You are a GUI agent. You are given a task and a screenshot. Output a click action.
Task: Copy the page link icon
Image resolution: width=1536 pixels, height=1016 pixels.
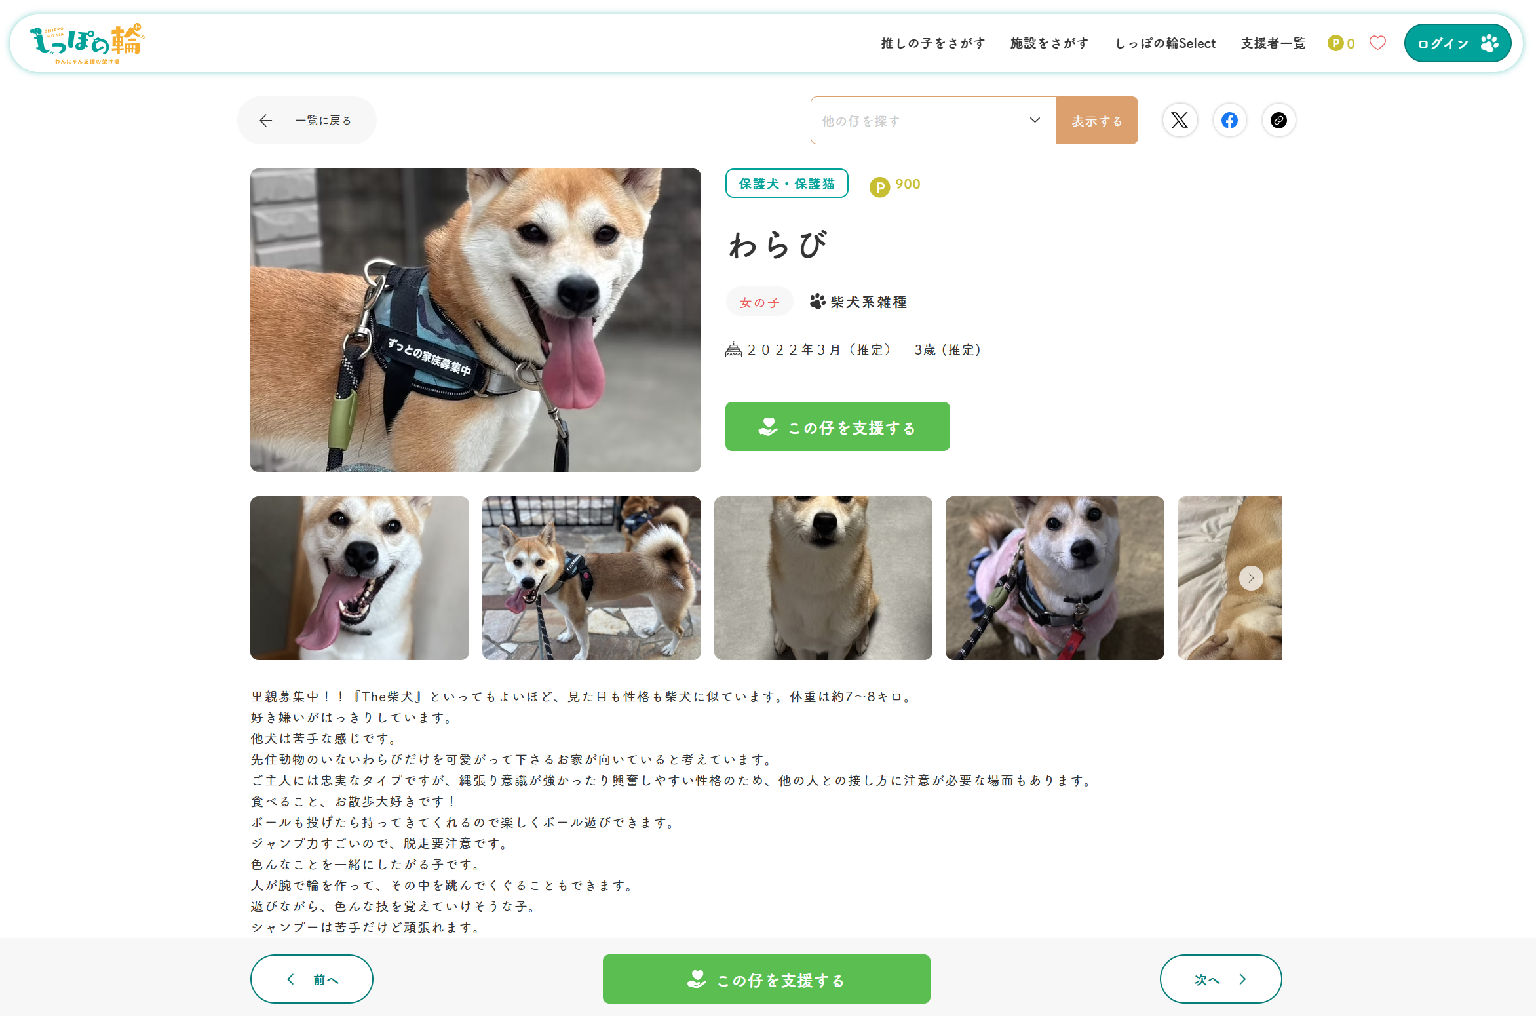coord(1278,121)
